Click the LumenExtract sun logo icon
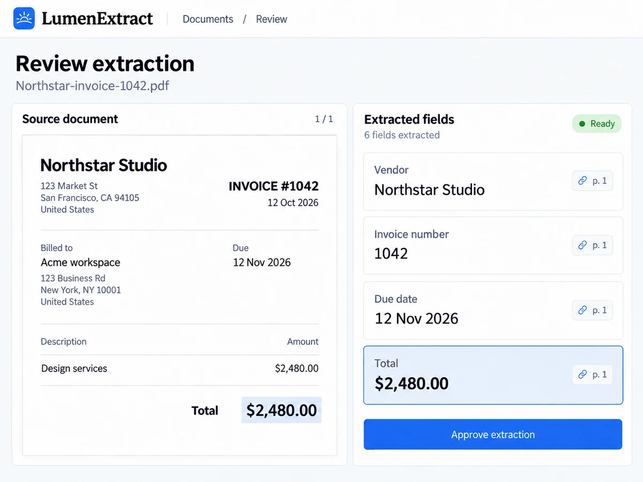Image resolution: width=643 pixels, height=482 pixels. click(24, 19)
